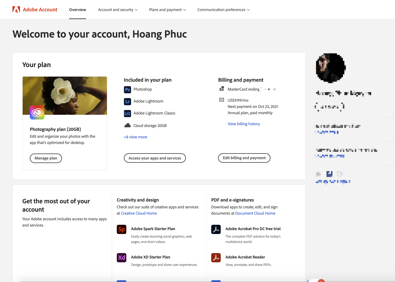Click the Adobe Spark Starter Plan title
This screenshot has height=282, width=395.
153,229
